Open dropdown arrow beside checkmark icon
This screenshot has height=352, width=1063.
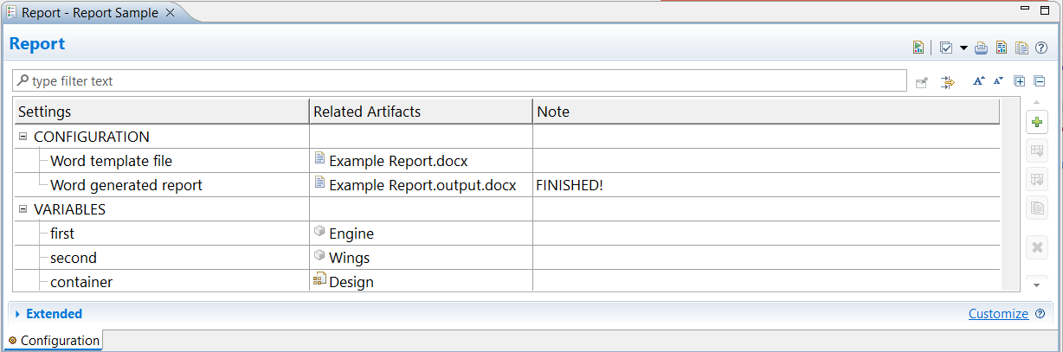coord(963,48)
